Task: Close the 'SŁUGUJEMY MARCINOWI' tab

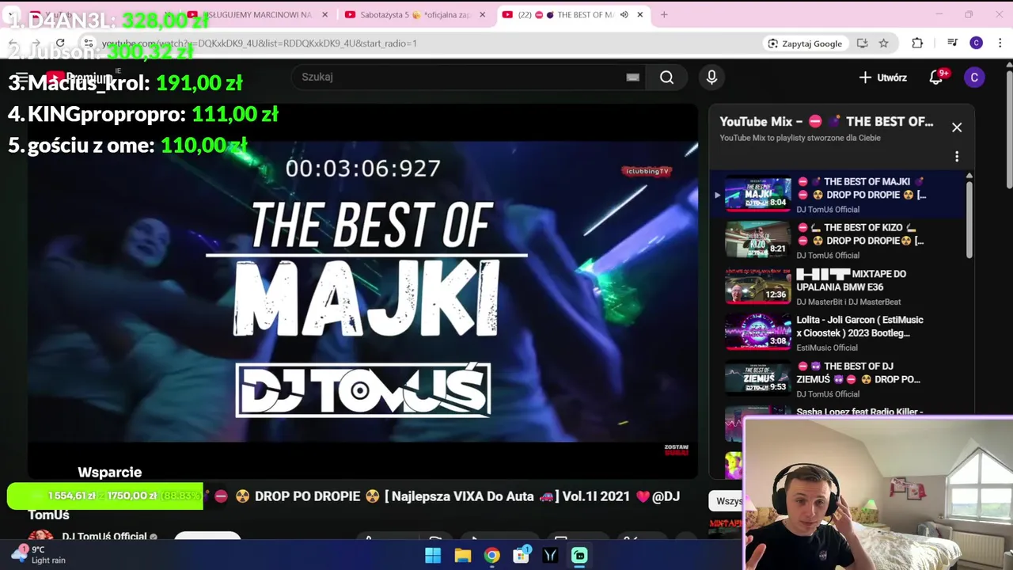Action: click(324, 14)
